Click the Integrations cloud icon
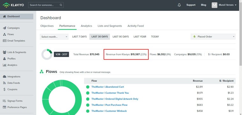 (x=4, y=76)
